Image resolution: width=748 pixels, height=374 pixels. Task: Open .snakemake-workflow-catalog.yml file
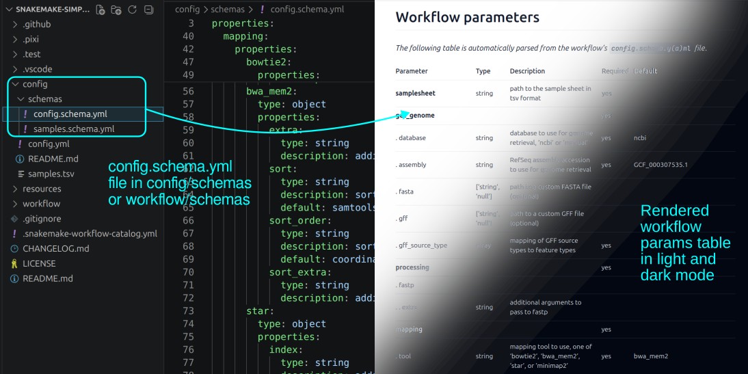(x=89, y=233)
